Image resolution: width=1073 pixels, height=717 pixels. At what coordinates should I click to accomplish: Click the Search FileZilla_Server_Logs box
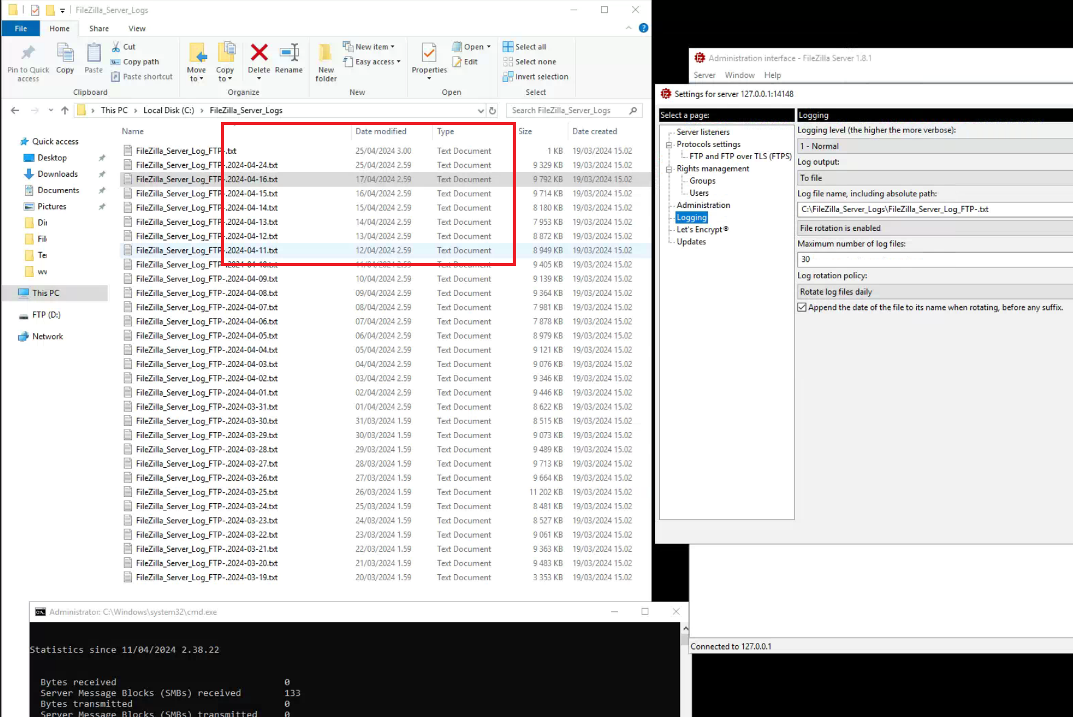coord(566,111)
